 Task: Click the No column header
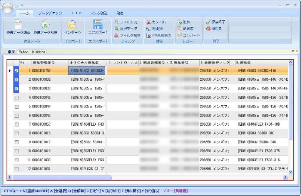25,63
